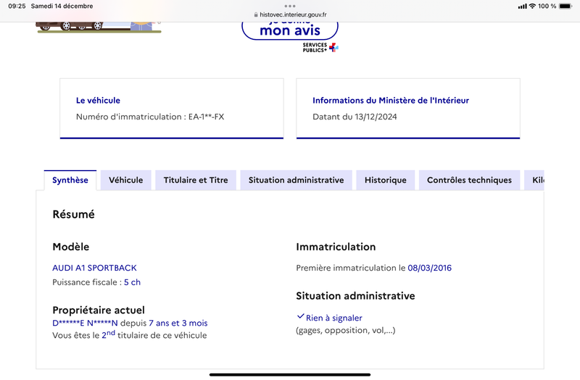Tap the Wi-Fi status icon
Screen dimensions: 580x380
click(532, 6)
